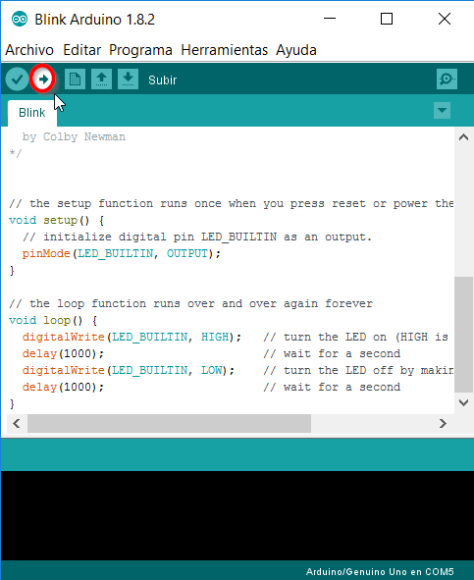Open the Editar menu
The height and width of the screenshot is (580, 474).
pos(81,50)
